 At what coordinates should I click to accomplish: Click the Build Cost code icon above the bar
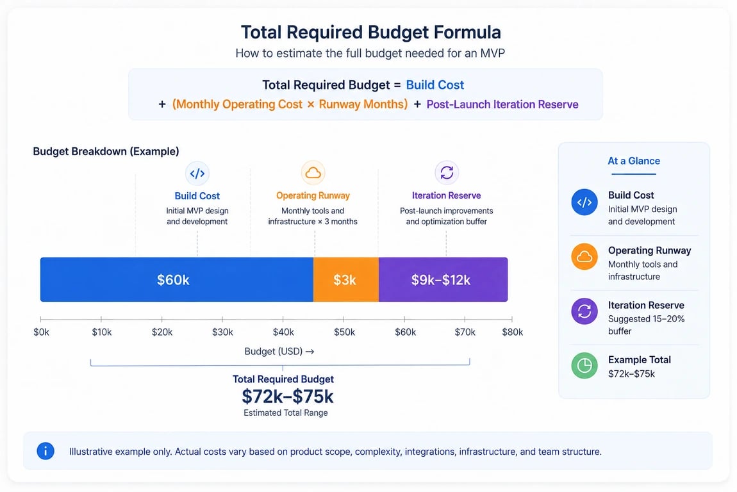tap(197, 174)
